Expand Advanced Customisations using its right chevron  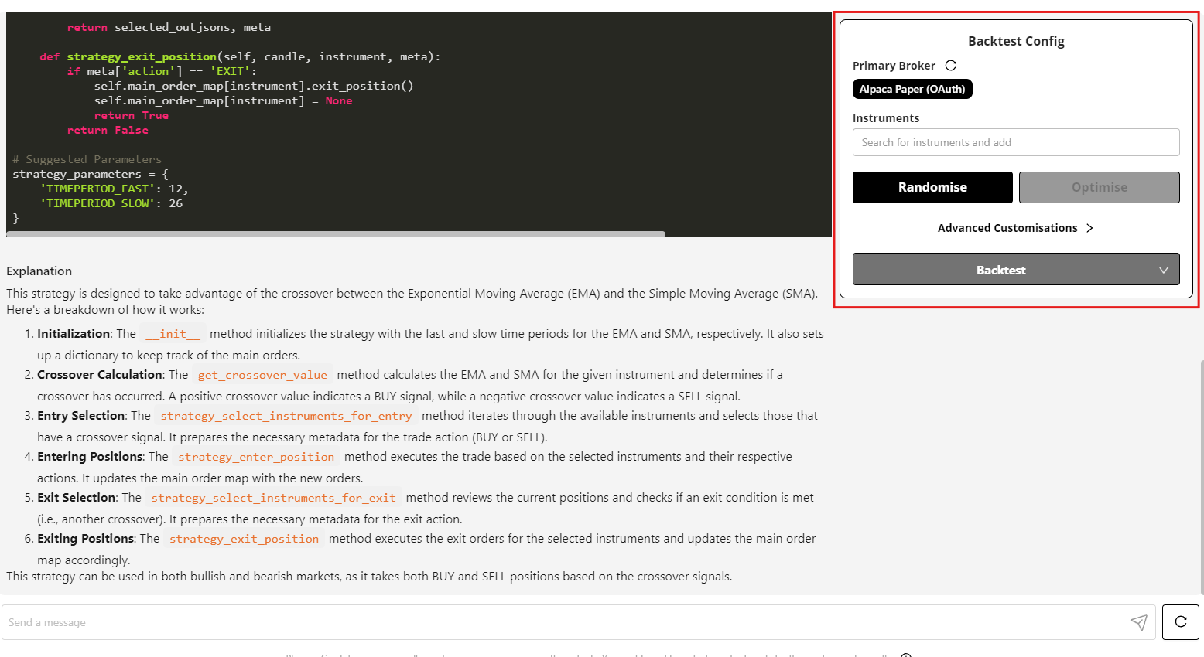coord(1089,228)
